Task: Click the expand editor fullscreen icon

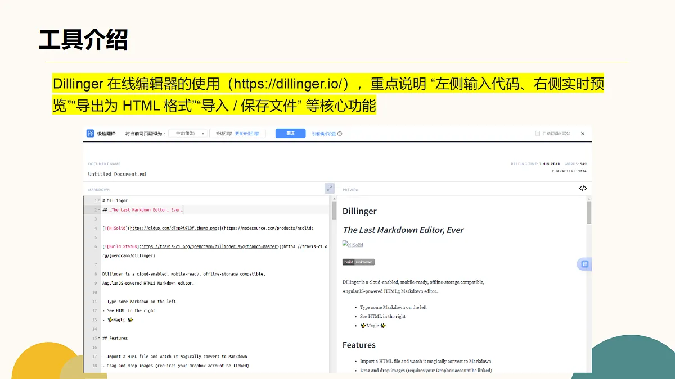Action: click(330, 189)
